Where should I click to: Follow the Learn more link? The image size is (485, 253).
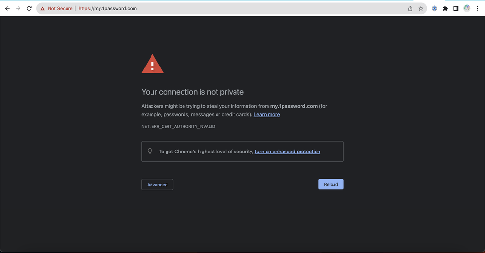(x=267, y=115)
